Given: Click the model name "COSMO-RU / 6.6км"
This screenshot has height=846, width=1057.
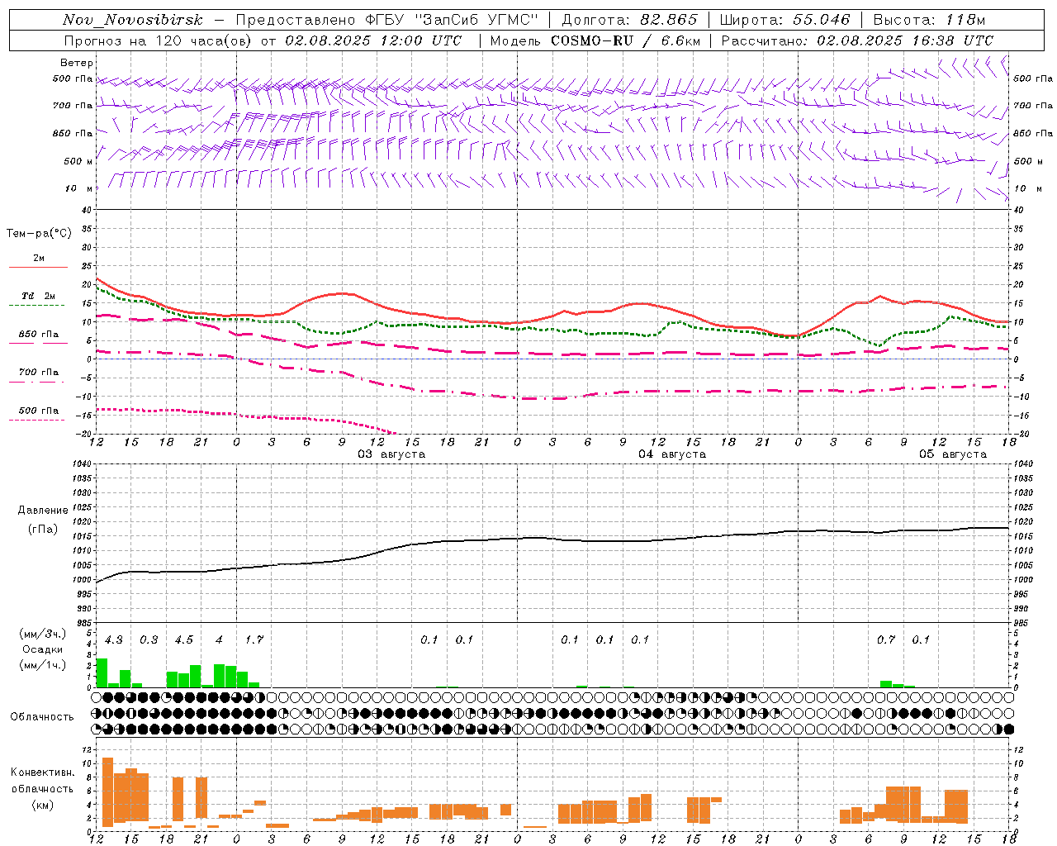Looking at the screenshot, I should tap(626, 40).
